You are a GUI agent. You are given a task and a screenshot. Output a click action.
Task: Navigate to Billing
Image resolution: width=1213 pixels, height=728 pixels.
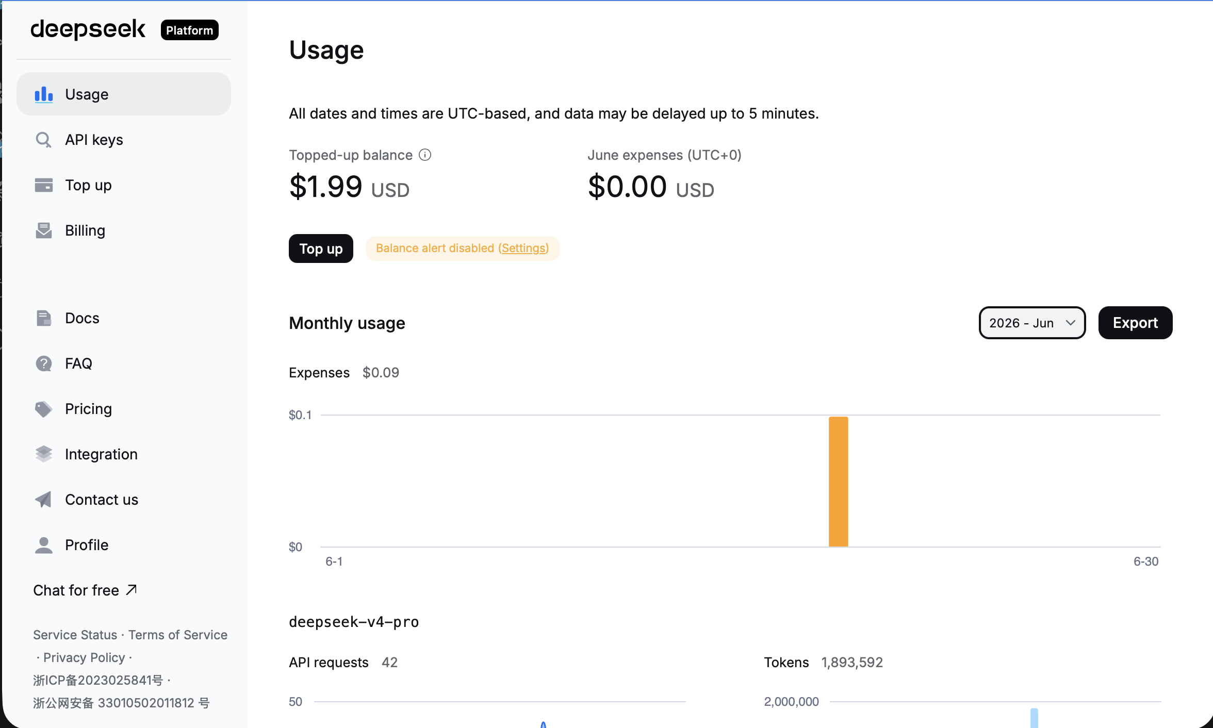pos(124,230)
